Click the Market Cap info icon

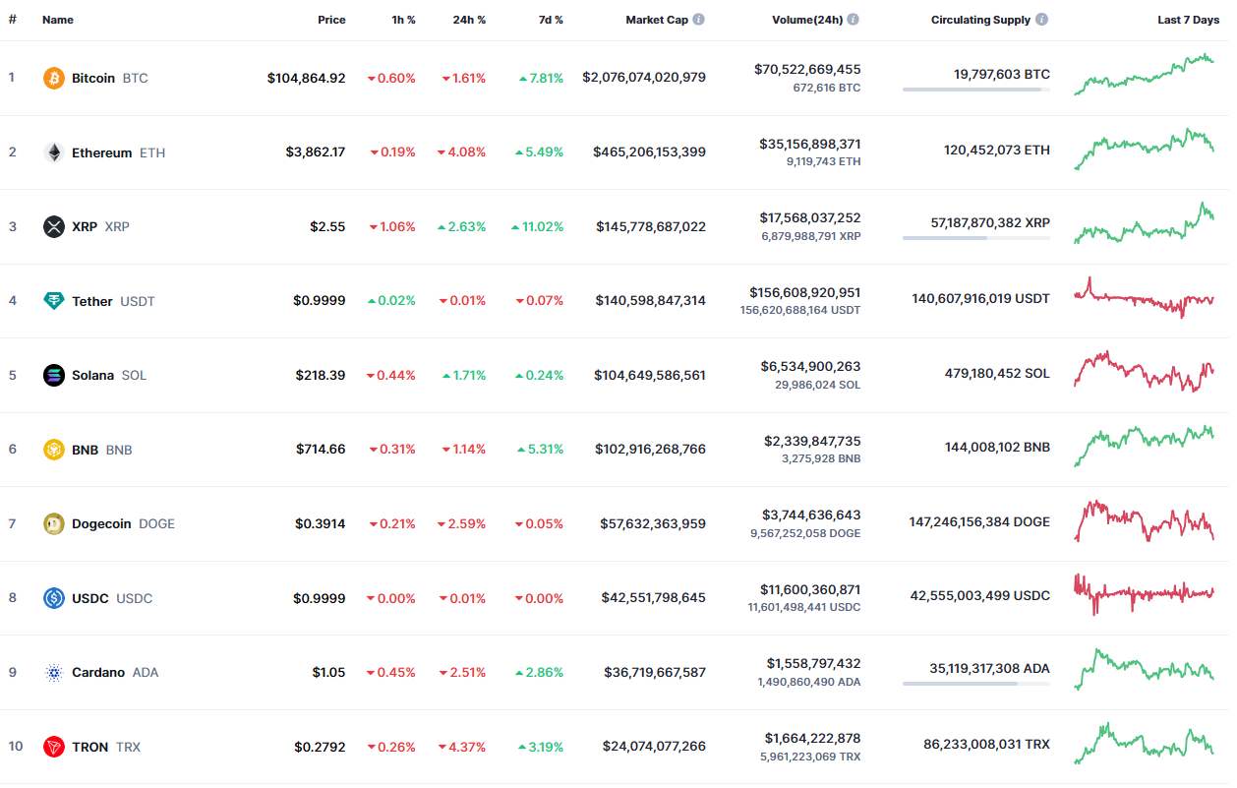(x=698, y=20)
